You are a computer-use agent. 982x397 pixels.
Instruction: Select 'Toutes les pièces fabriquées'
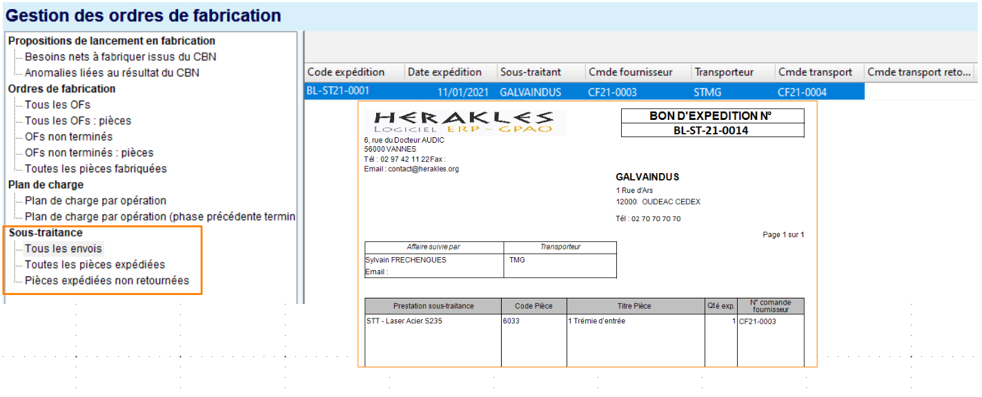(x=95, y=168)
